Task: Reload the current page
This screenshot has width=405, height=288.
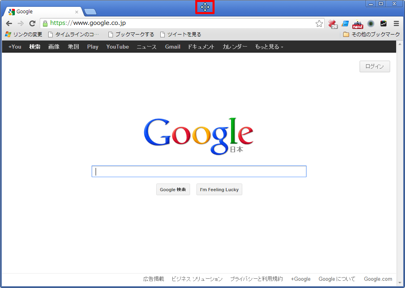Action: [32, 24]
